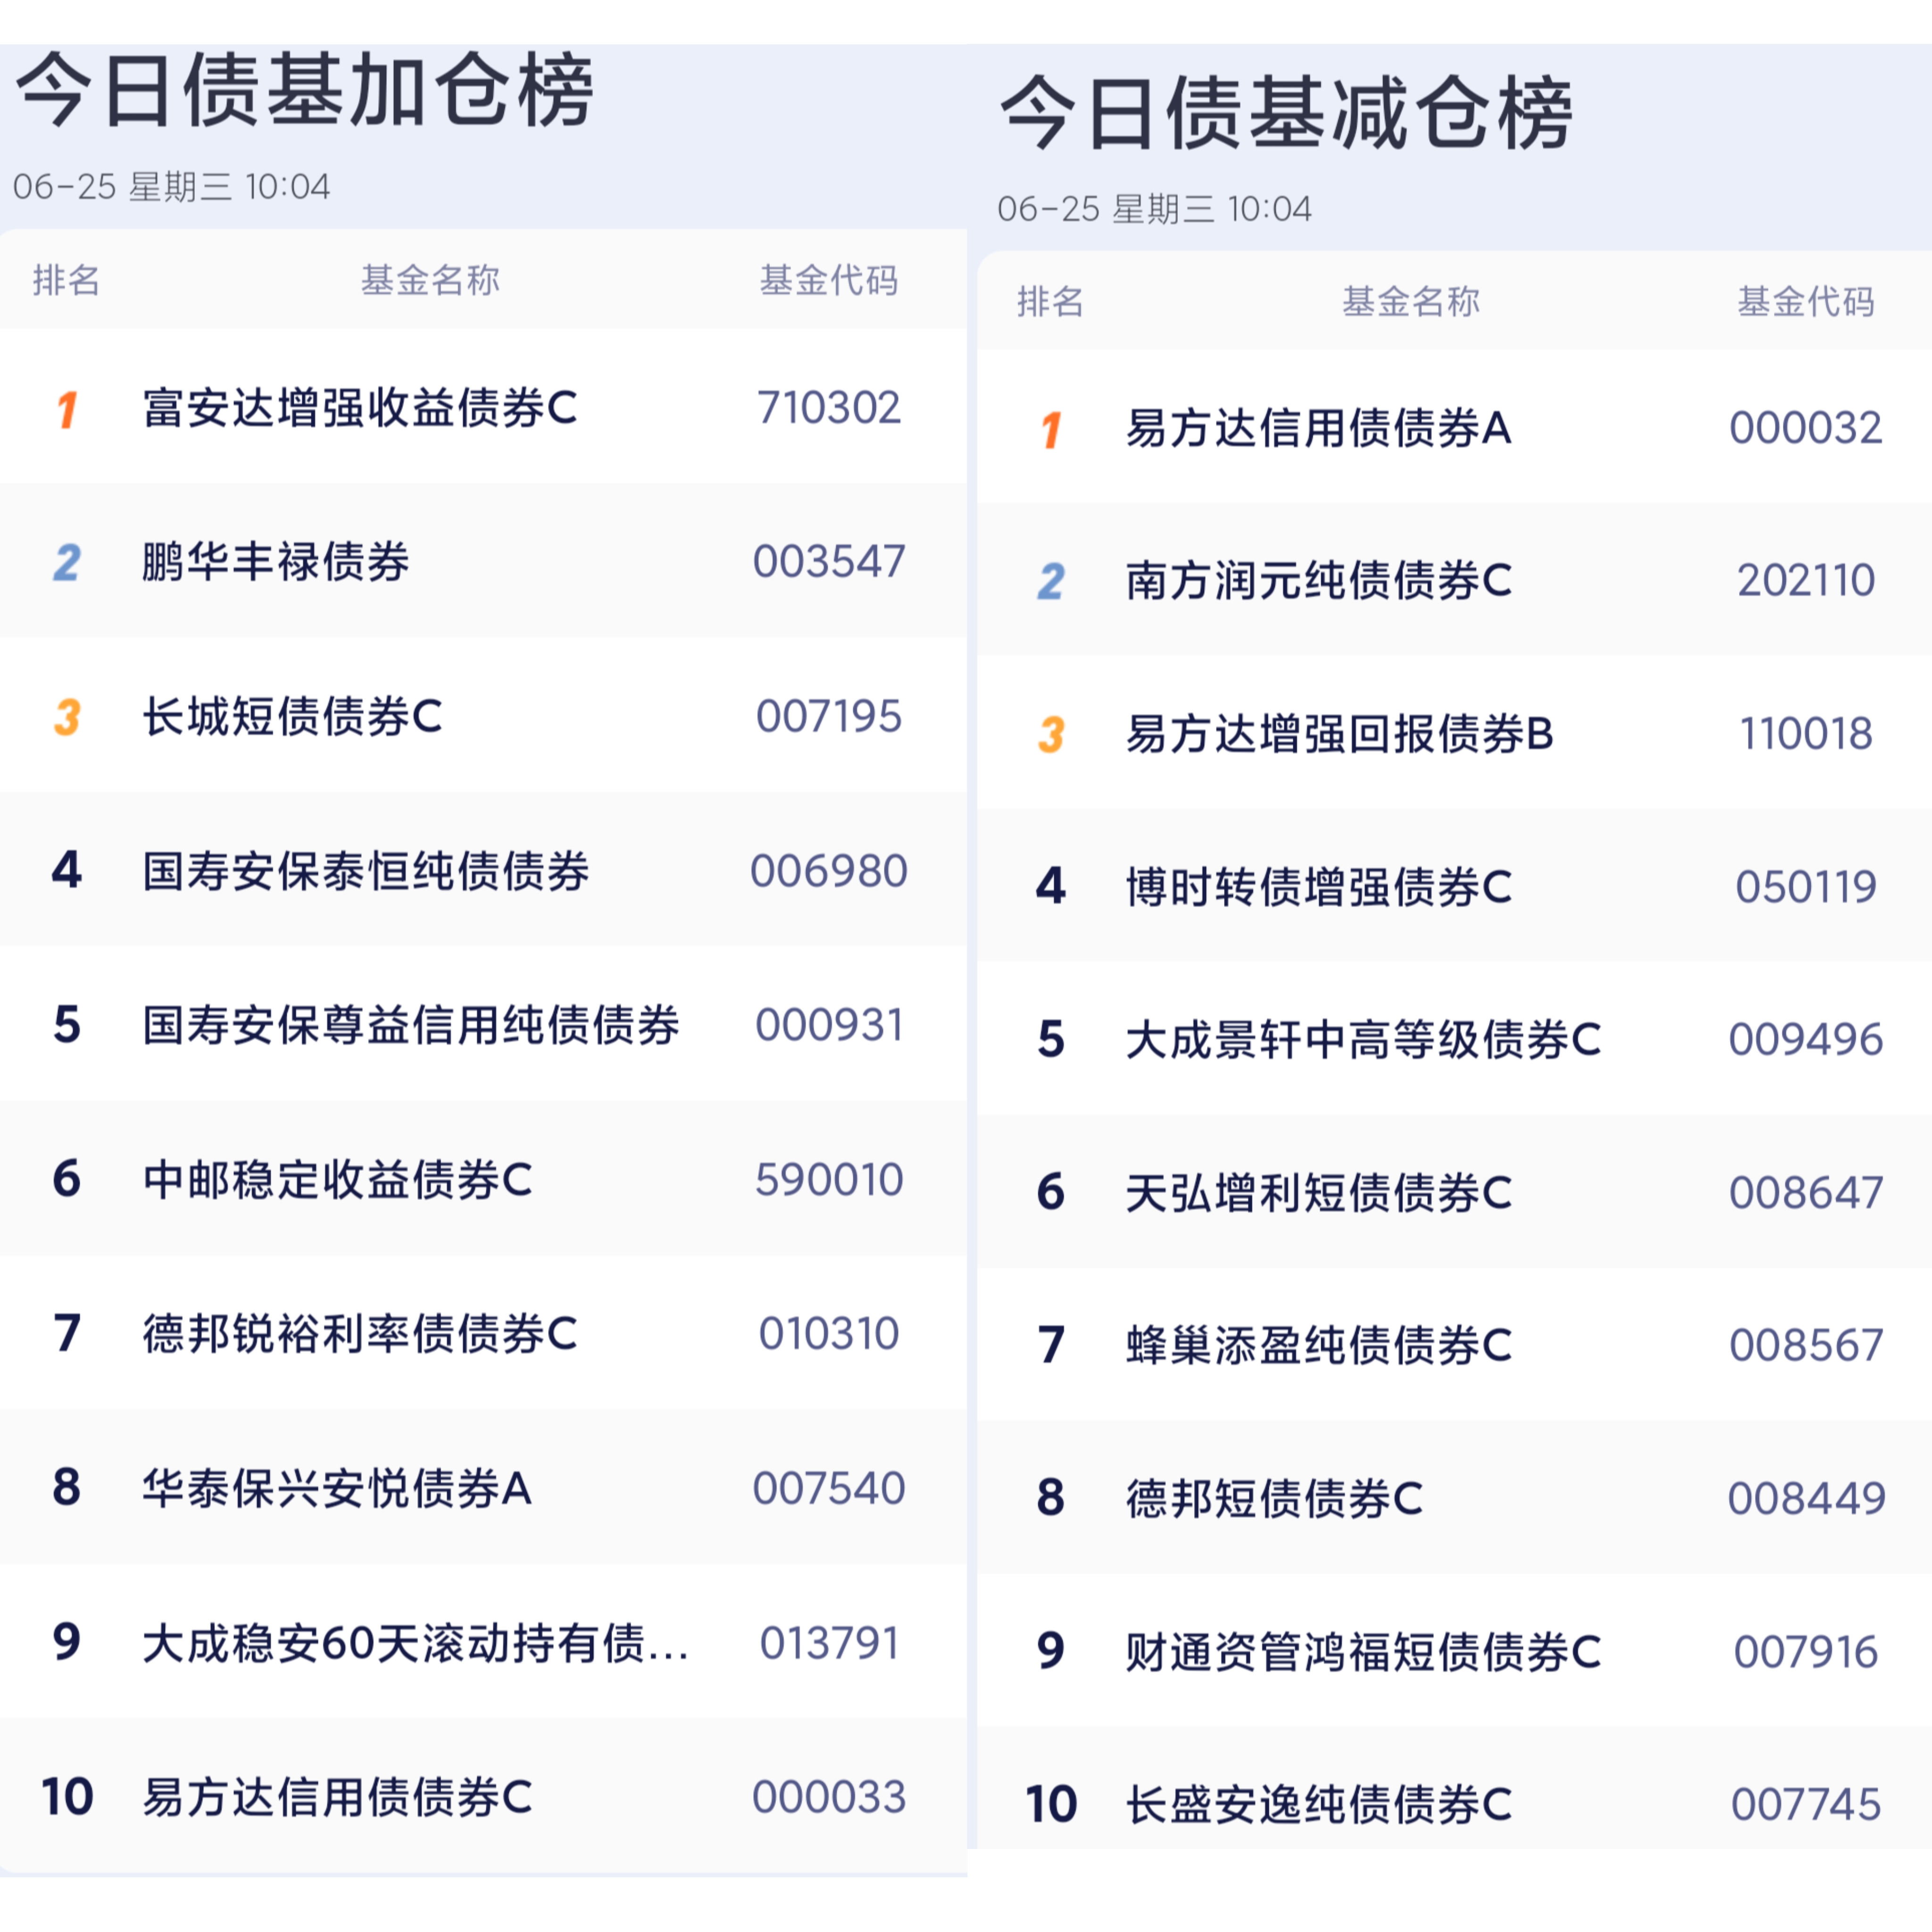Click the blue rank 2 badge in 减仓榜

click(1050, 582)
